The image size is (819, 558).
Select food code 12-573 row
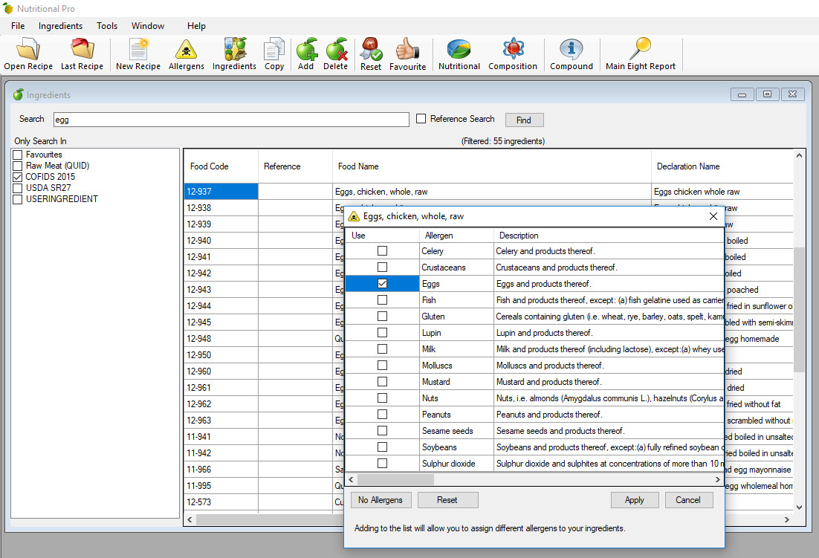pyautogui.click(x=221, y=502)
